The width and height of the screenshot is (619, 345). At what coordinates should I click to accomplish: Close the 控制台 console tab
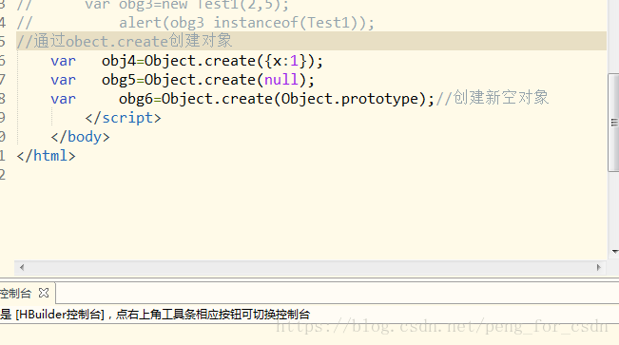[44, 293]
